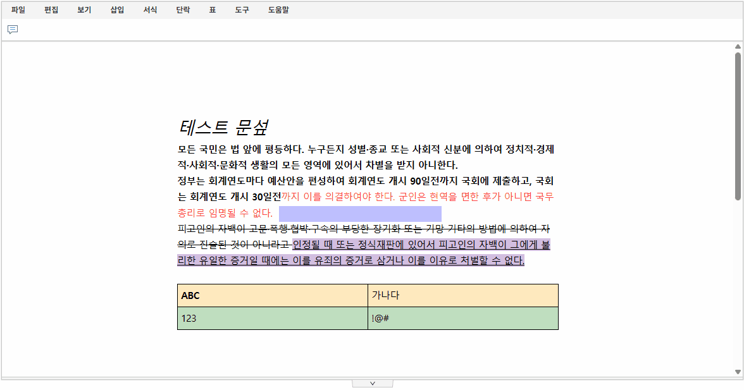Open the 도구 menu
744x390 pixels.
[x=241, y=9]
